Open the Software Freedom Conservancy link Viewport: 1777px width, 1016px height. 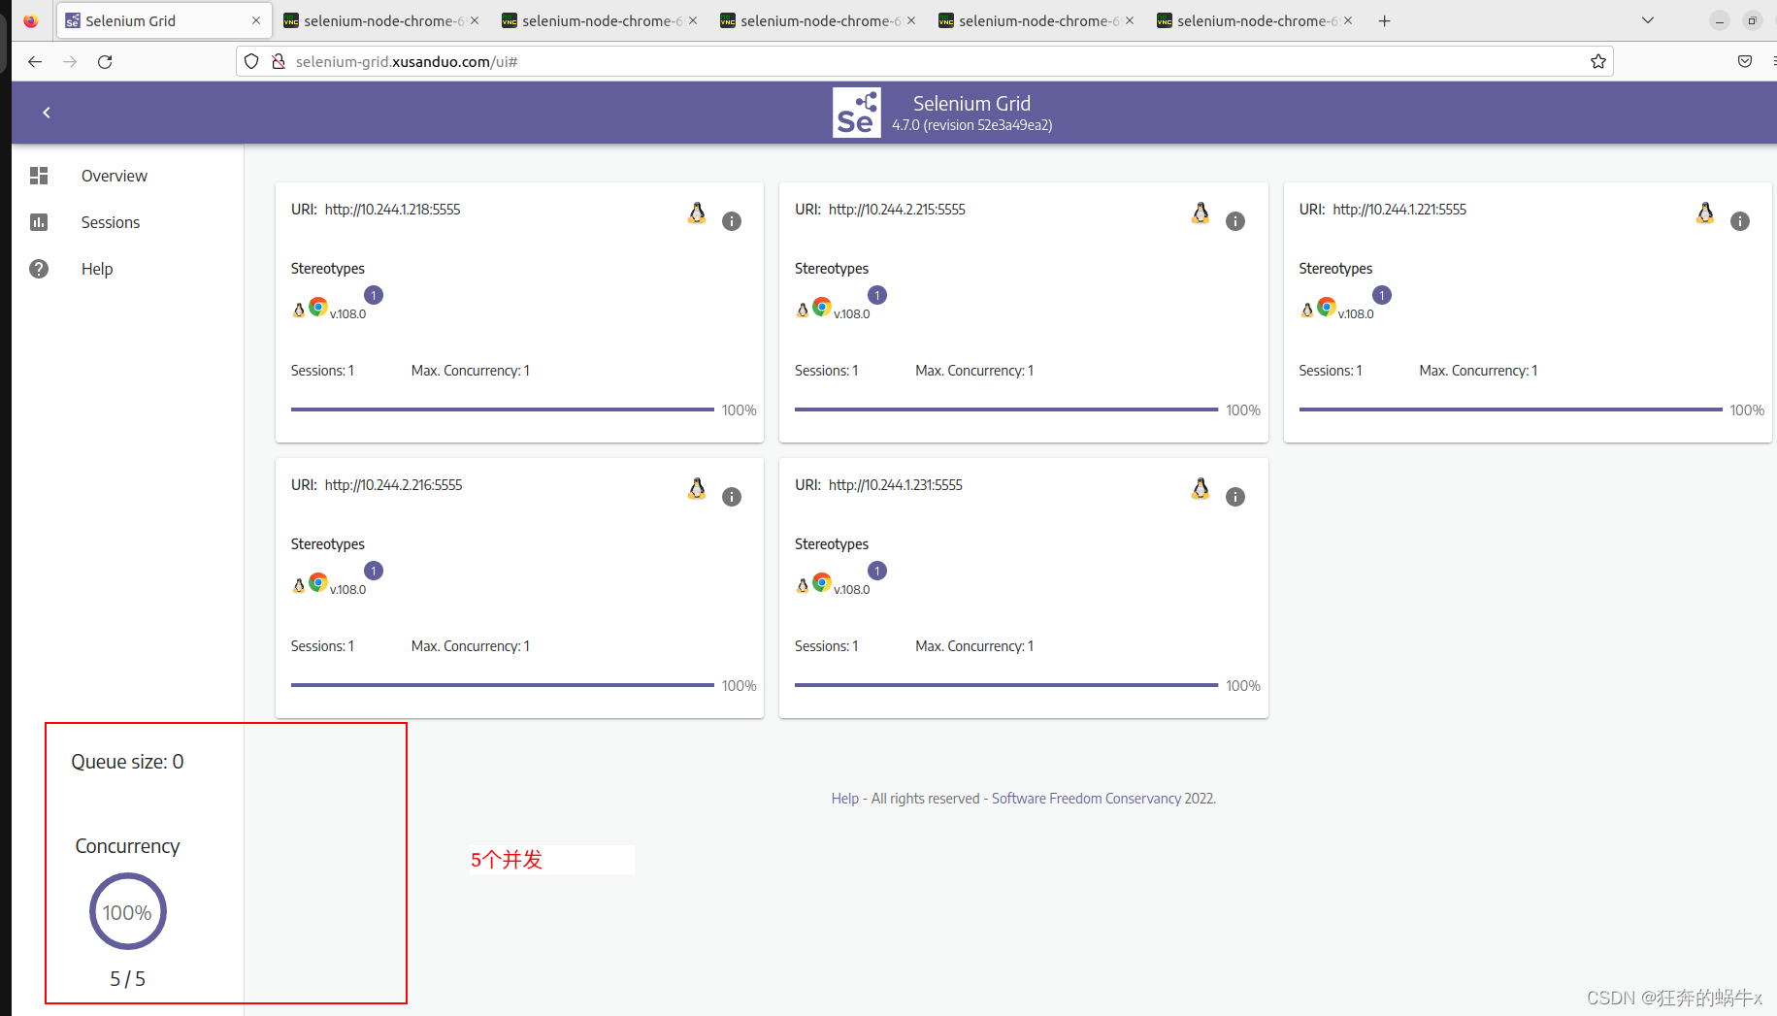1086,799
